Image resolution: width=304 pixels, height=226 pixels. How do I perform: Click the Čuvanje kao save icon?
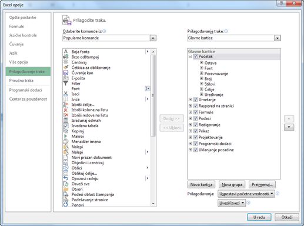coord(66,73)
